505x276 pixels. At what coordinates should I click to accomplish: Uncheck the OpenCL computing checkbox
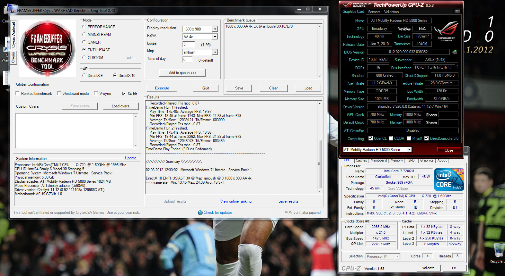[x=371, y=138]
